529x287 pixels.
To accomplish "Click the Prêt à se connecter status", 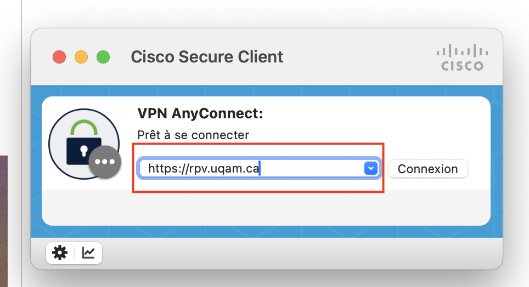I will [x=193, y=135].
